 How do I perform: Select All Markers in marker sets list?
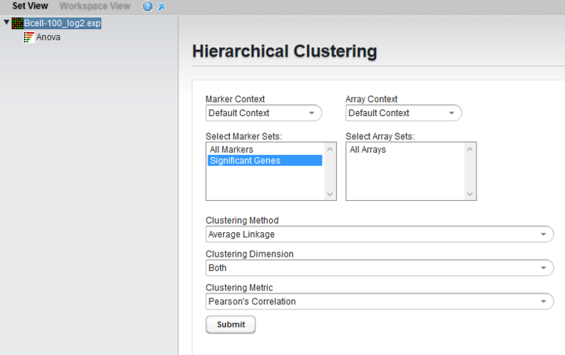coord(232,150)
